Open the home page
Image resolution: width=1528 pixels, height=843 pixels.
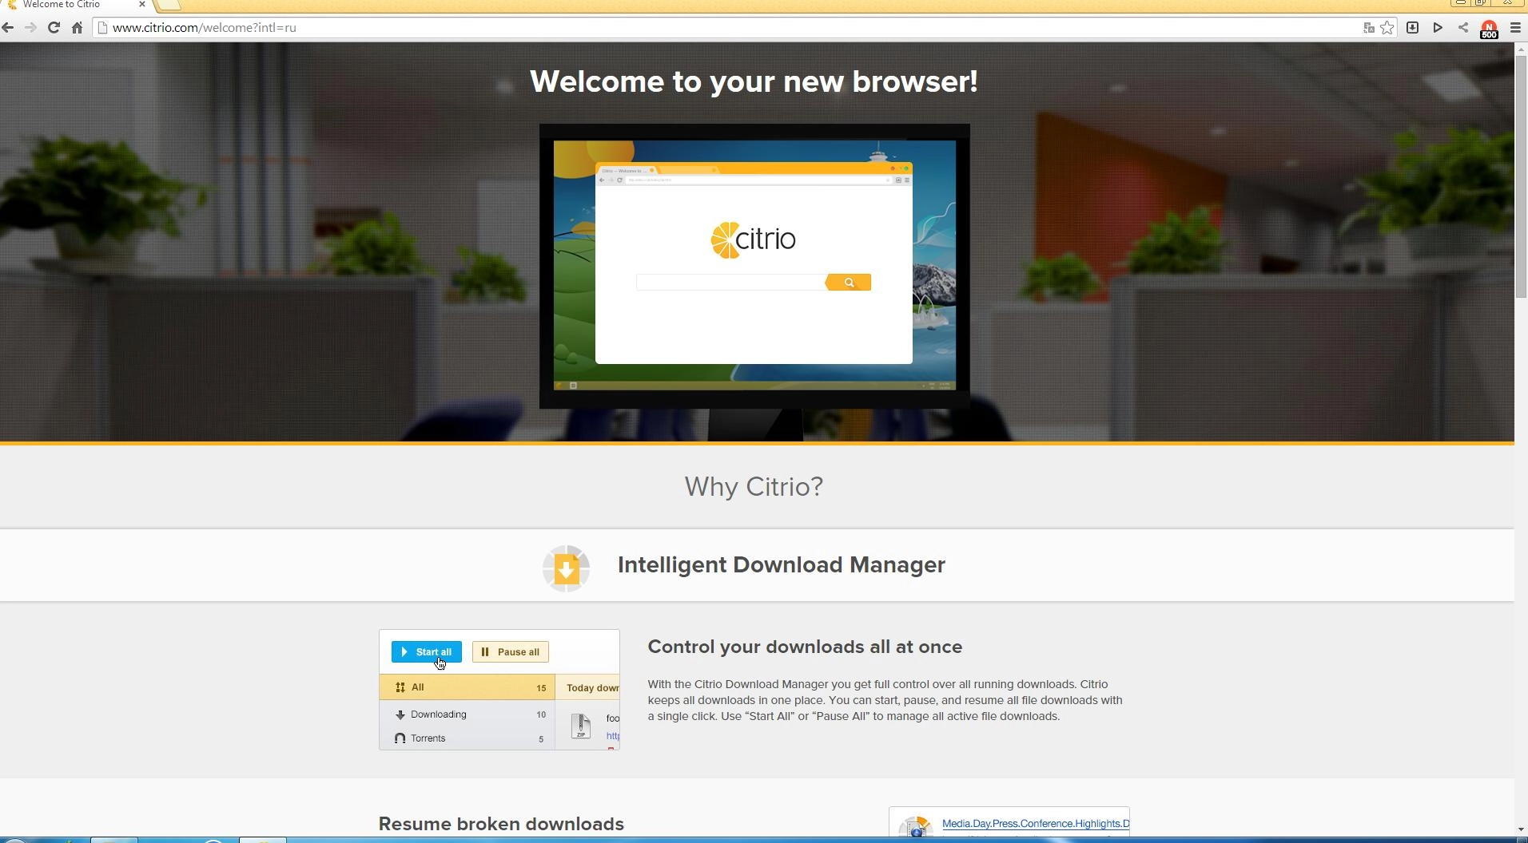[x=78, y=28]
